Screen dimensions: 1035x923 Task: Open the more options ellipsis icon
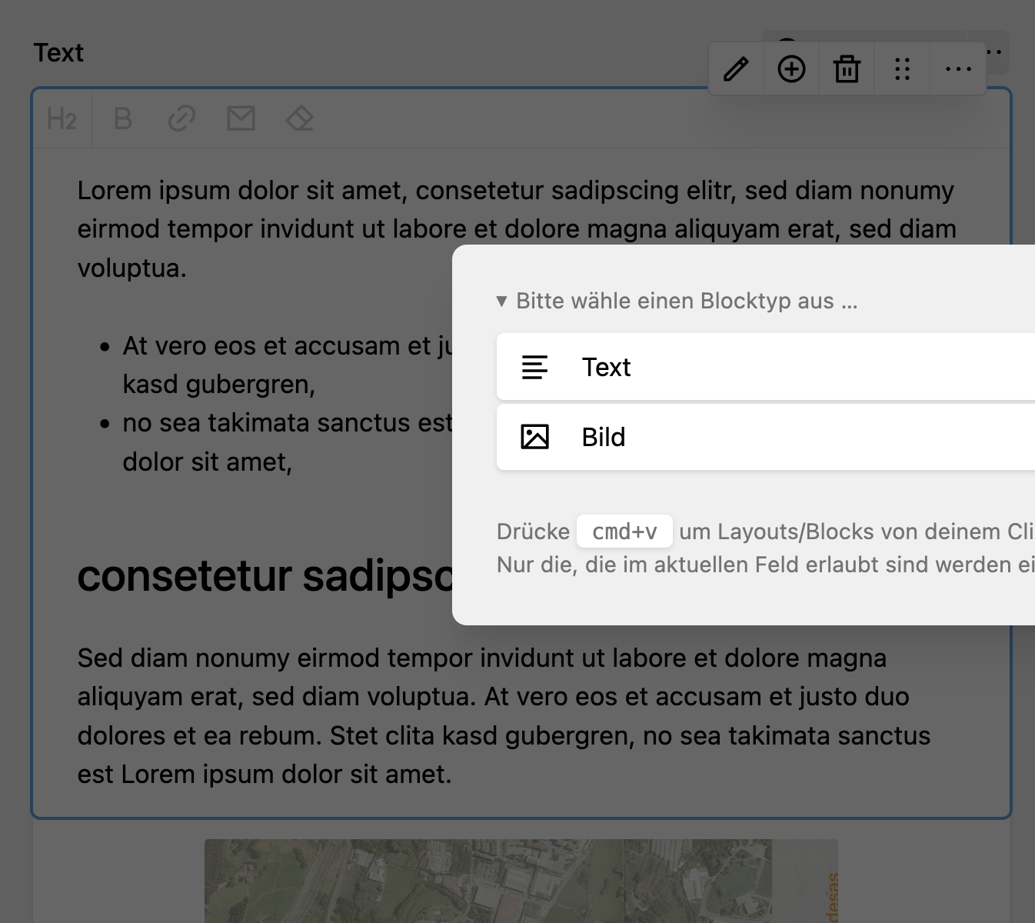pos(957,68)
